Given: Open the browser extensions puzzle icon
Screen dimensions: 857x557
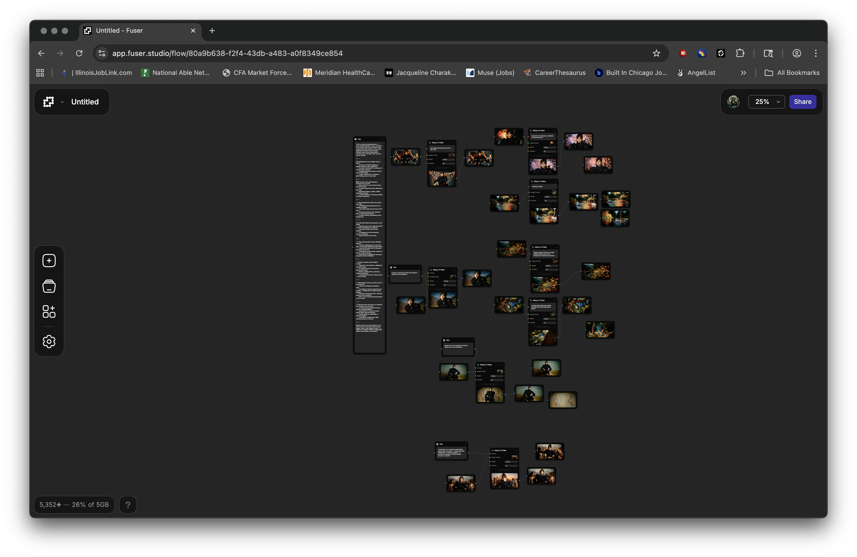Looking at the screenshot, I should tap(740, 53).
